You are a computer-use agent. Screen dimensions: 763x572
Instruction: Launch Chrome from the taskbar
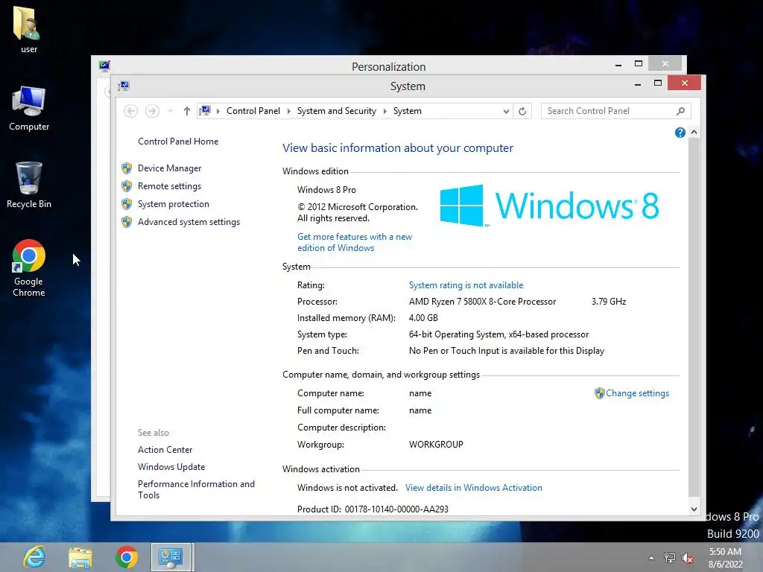[x=127, y=557]
